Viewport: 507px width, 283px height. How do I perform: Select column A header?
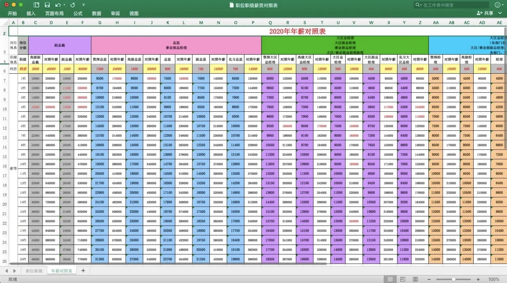click(x=13, y=23)
